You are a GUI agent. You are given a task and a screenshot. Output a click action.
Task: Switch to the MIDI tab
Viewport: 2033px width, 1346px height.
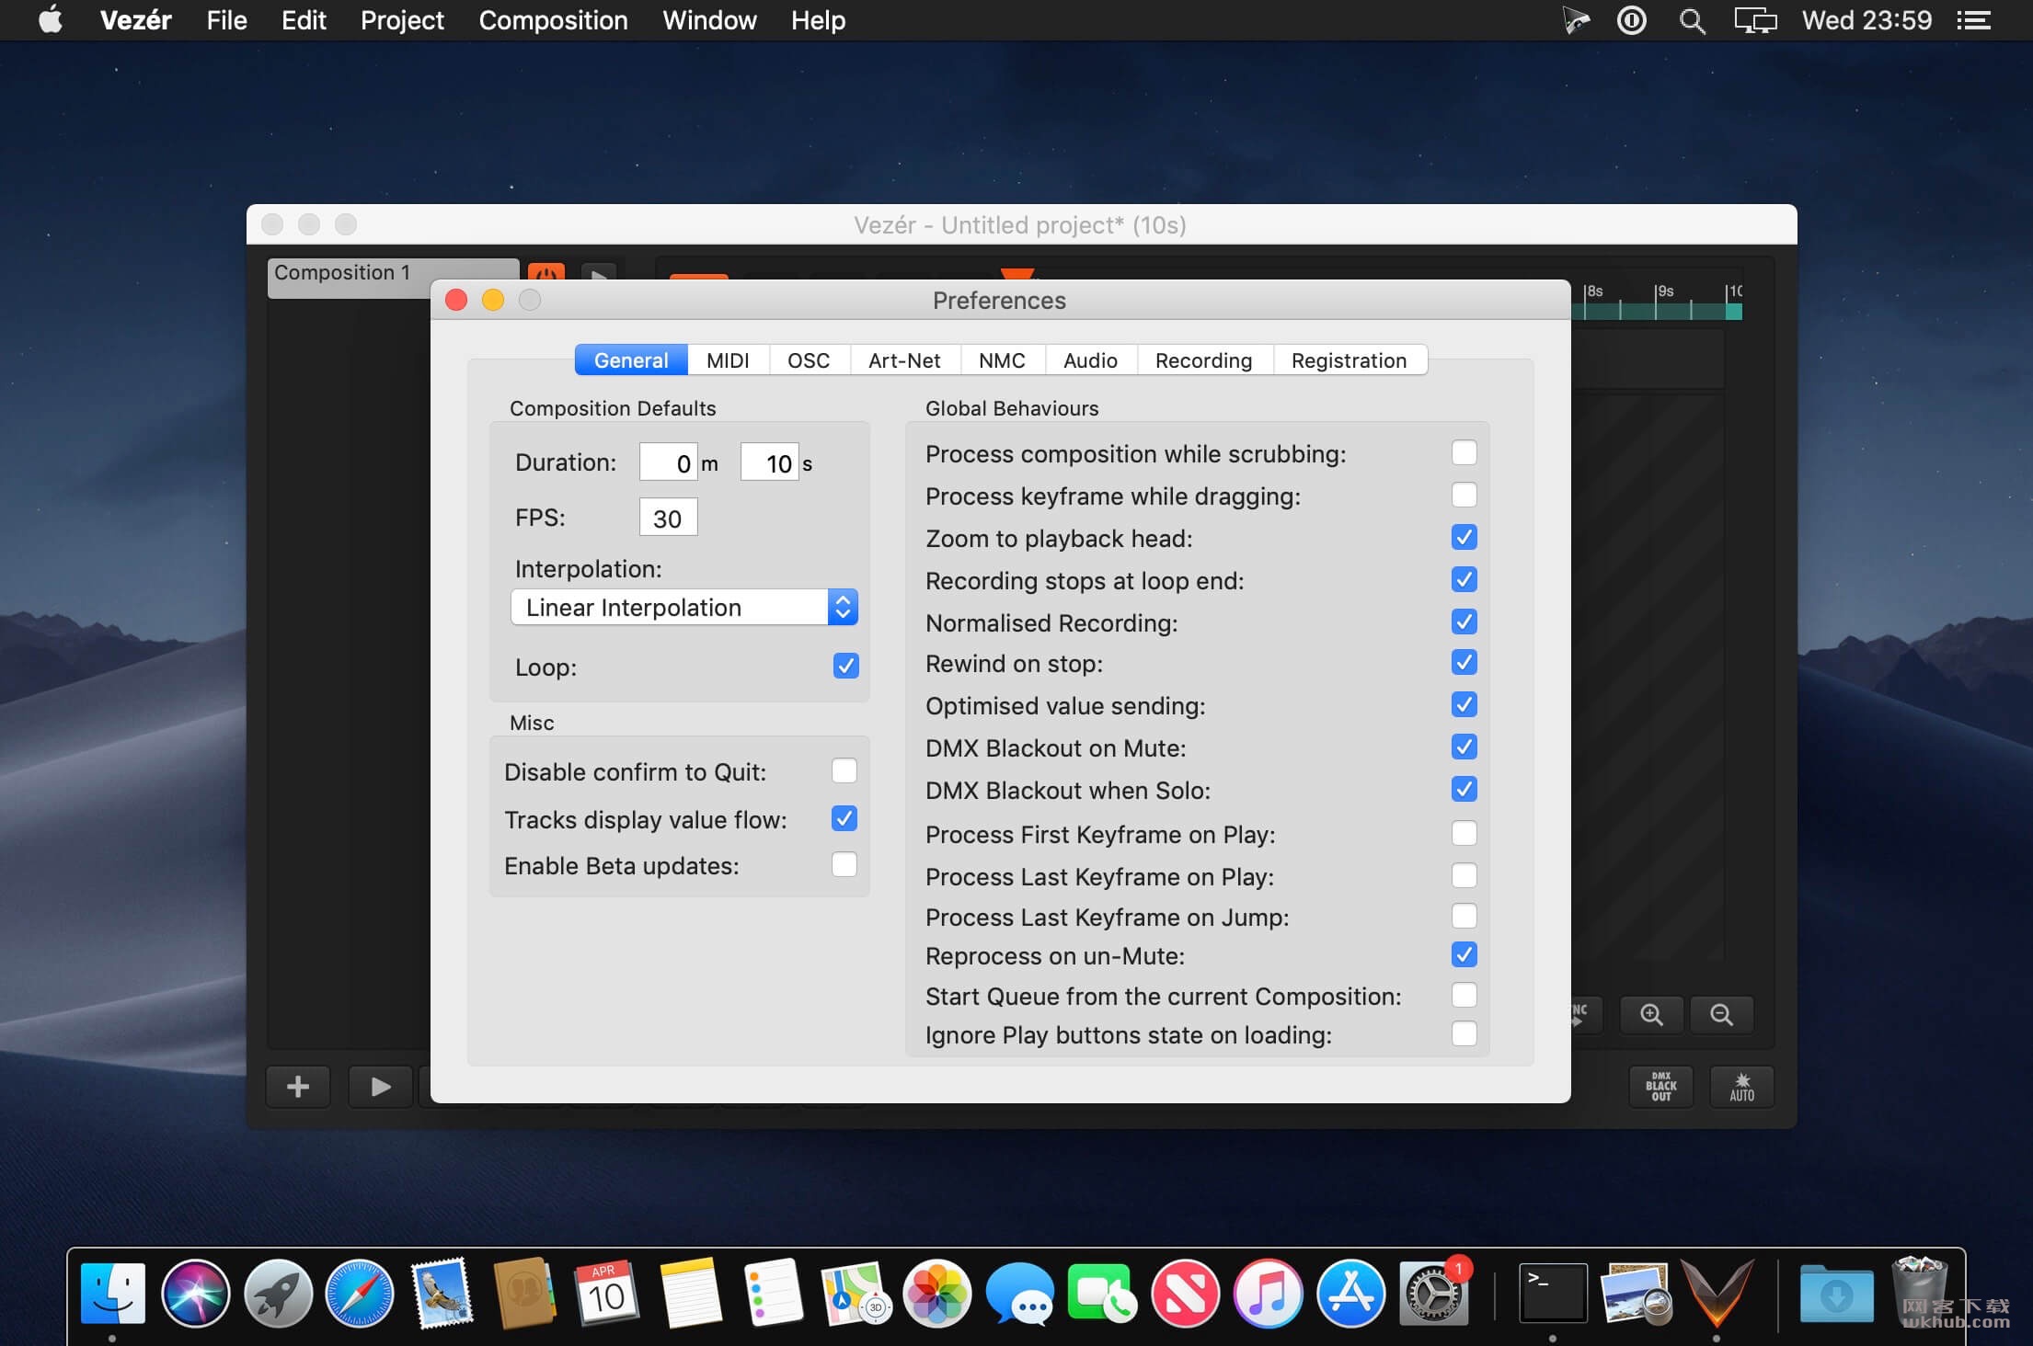tap(728, 360)
